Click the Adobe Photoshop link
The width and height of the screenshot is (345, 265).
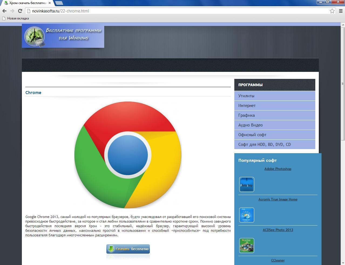pyautogui.click(x=278, y=169)
